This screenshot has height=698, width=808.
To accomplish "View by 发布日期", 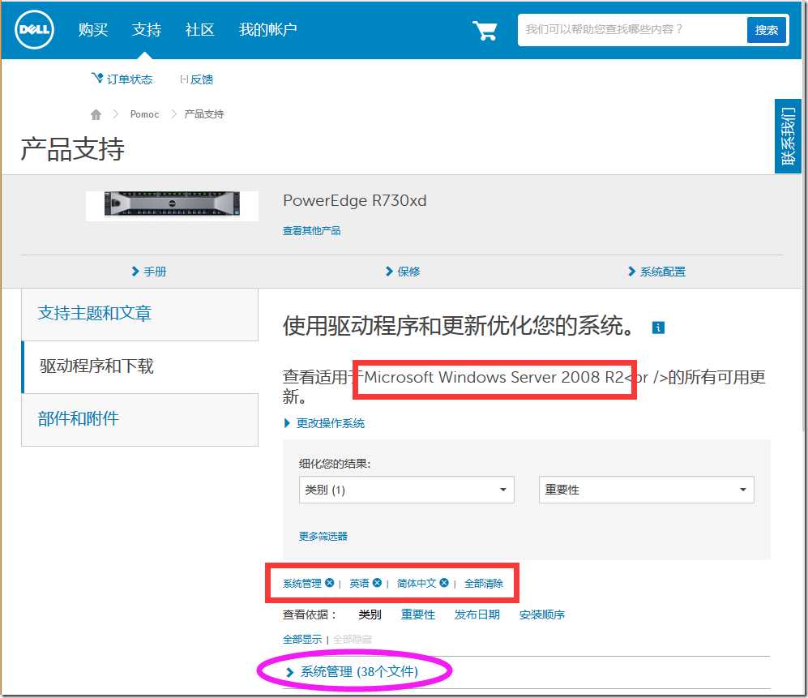I will [477, 614].
